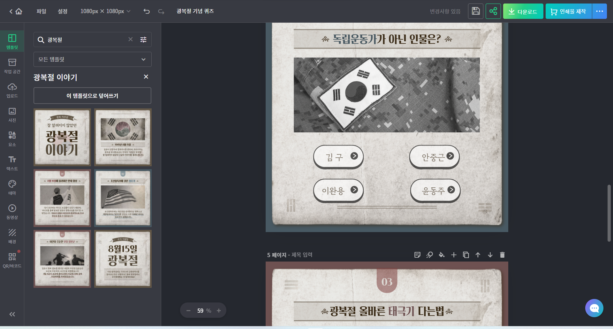Image resolution: width=613 pixels, height=329 pixels.
Task: Open the 테마 sidebar panel
Action: pyautogui.click(x=12, y=187)
